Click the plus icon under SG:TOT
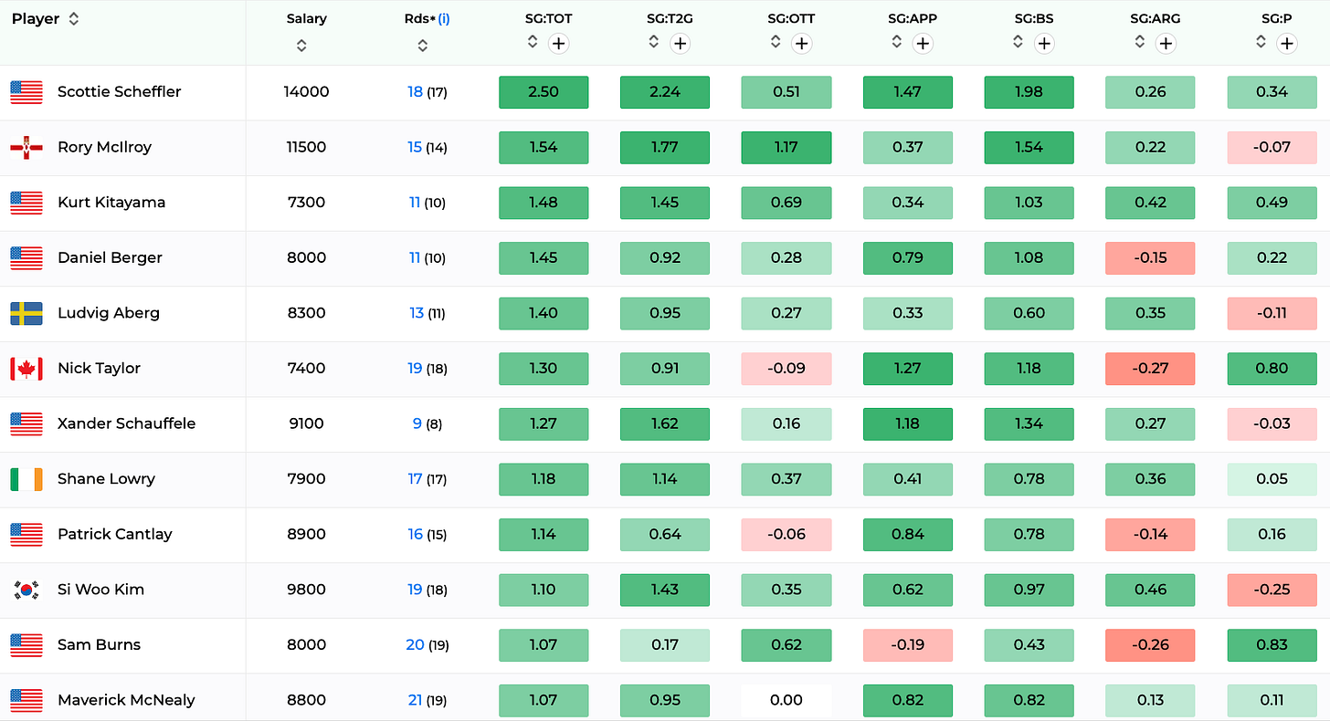This screenshot has height=721, width=1330. click(x=558, y=43)
